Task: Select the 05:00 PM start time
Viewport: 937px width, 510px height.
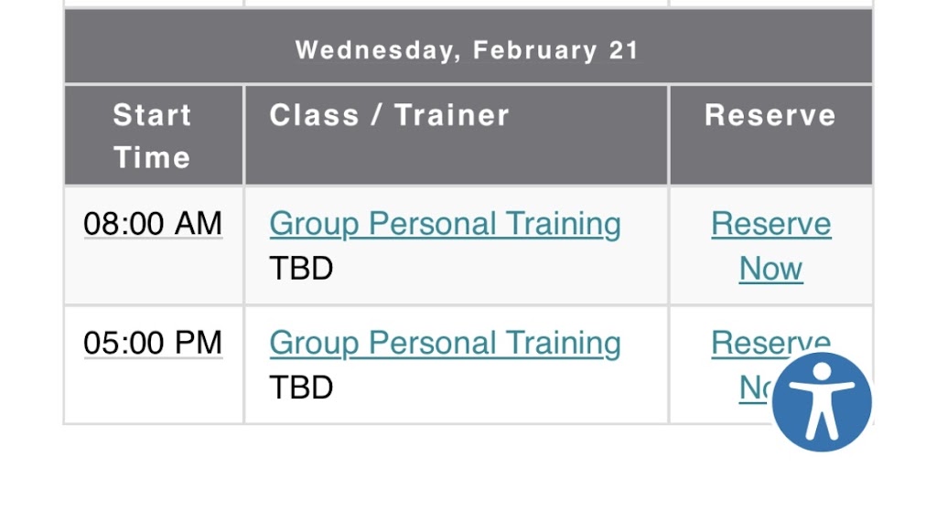Action: (x=153, y=343)
